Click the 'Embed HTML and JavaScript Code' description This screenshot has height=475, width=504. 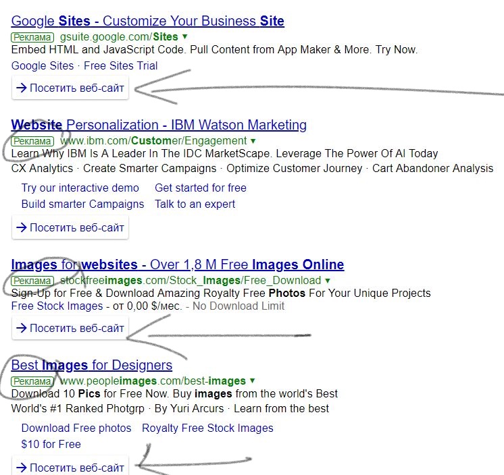pos(214,50)
